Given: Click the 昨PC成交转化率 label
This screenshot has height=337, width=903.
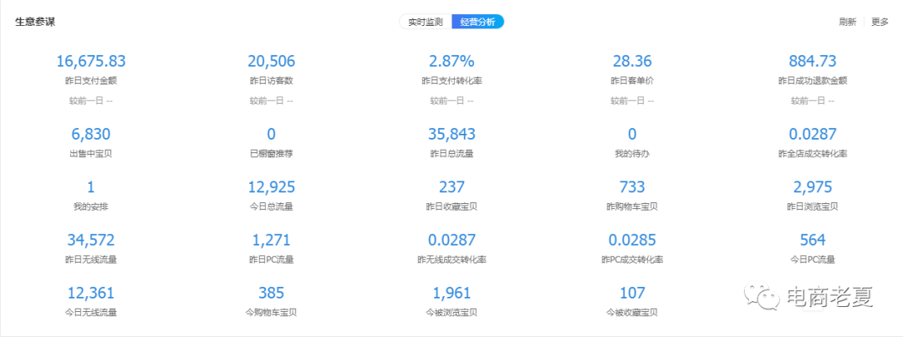Looking at the screenshot, I should coord(632,259).
